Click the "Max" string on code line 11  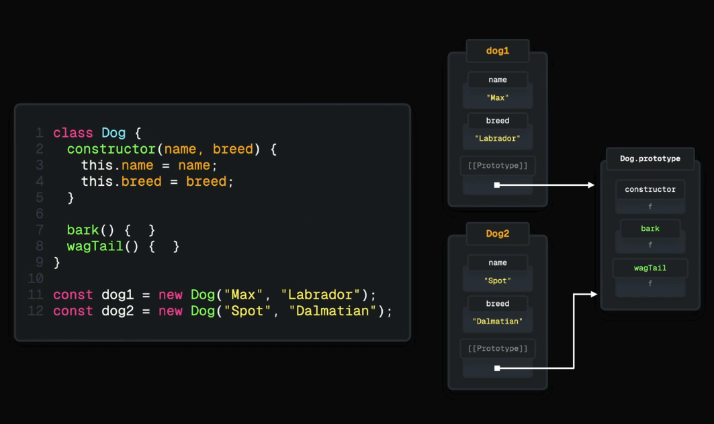[x=243, y=295]
